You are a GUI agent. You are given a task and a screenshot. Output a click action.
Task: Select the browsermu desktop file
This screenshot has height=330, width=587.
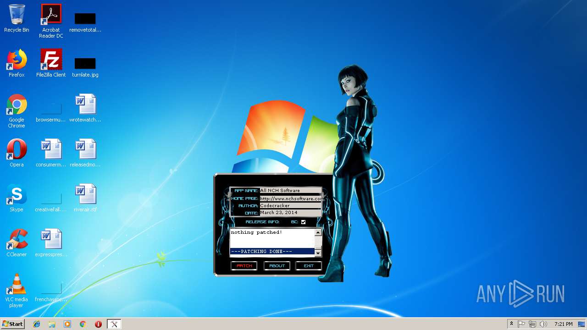(51, 113)
